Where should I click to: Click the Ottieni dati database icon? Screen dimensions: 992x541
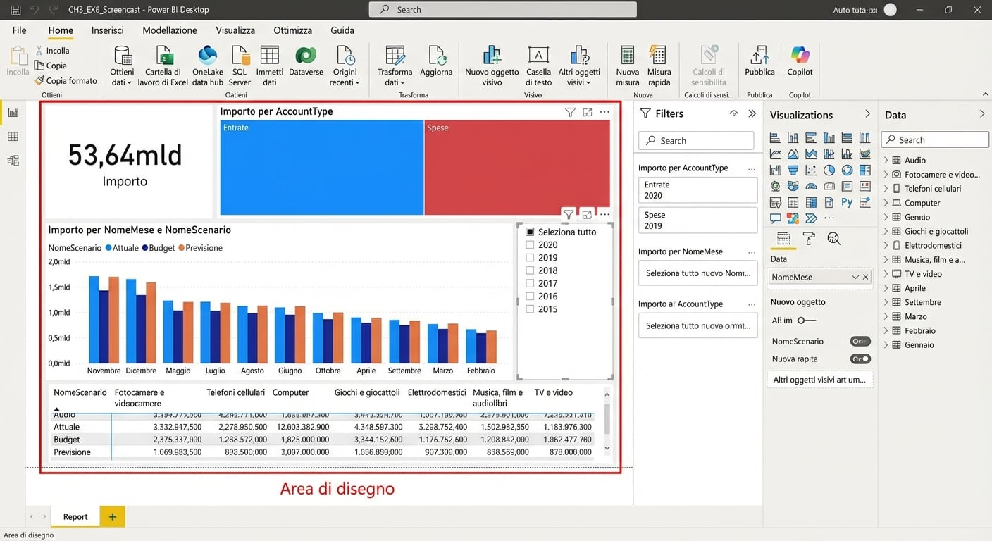[x=123, y=56]
